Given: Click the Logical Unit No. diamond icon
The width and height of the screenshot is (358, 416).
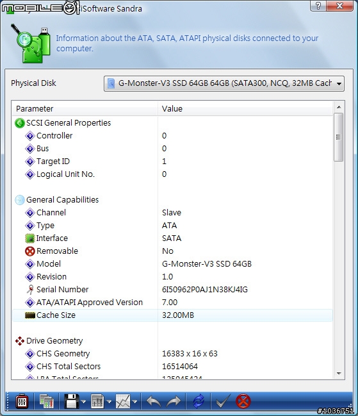Looking at the screenshot, I should tap(30, 174).
